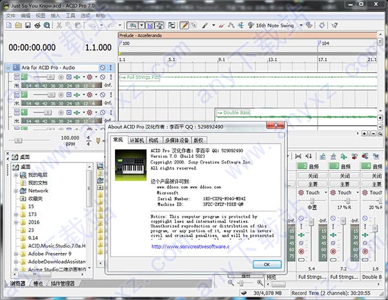Click the project tempo slider beside 100.000 BPM
Screen dimensions: 388x300
(18, 141)
